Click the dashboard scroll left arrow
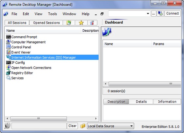The width and height of the screenshot is (184, 133). pos(105,84)
